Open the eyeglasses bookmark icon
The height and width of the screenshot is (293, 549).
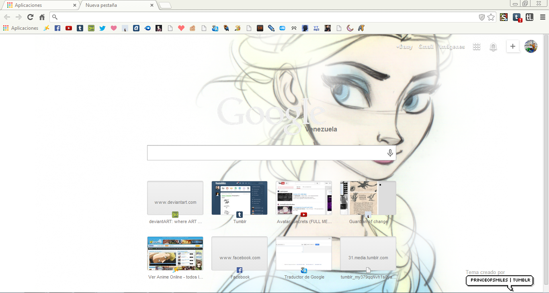coord(294,28)
